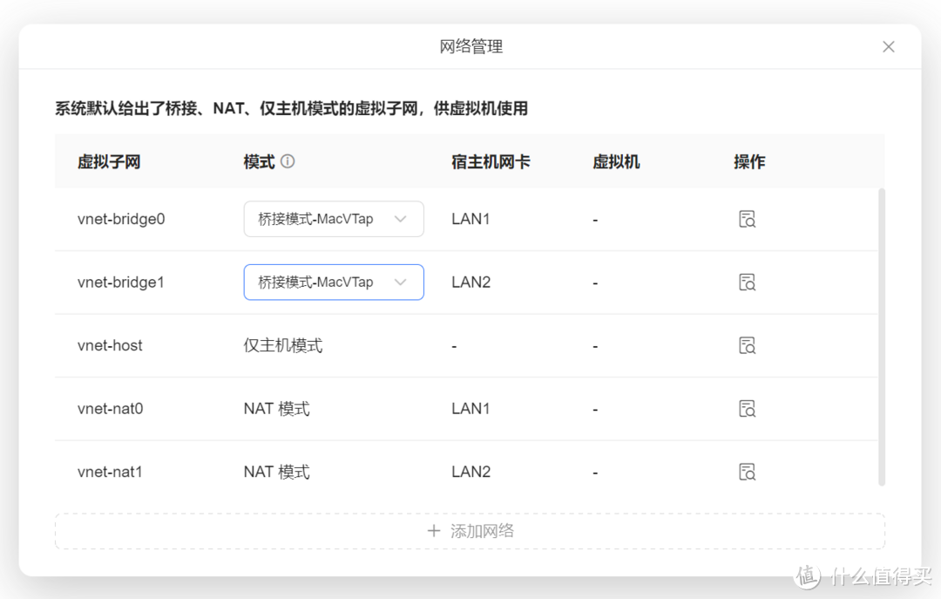Inspect vnet-nat1 using its details icon
Viewport: 941px width, 599px height.
pyautogui.click(x=747, y=473)
